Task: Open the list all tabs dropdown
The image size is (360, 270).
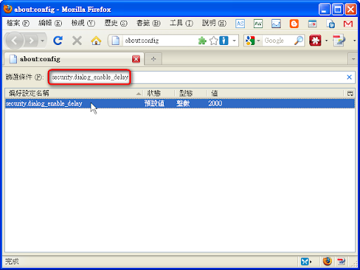Action: point(353,59)
